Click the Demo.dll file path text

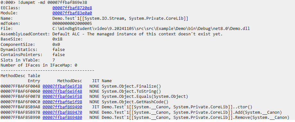click(151, 29)
